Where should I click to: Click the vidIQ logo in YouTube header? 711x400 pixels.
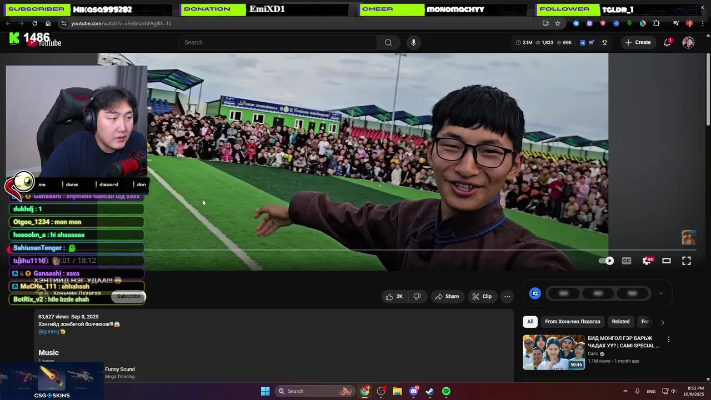(583, 42)
